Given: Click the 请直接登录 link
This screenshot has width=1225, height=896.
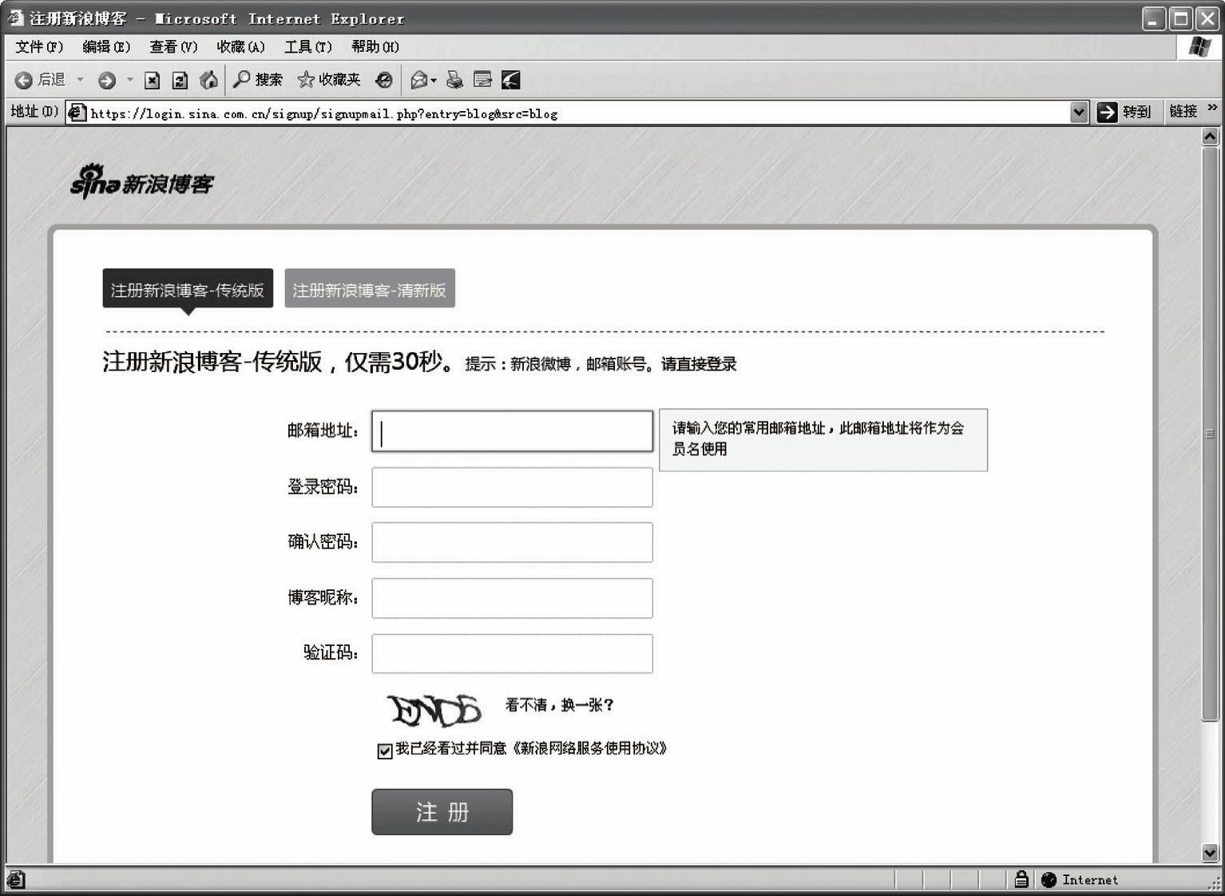Looking at the screenshot, I should 699,364.
